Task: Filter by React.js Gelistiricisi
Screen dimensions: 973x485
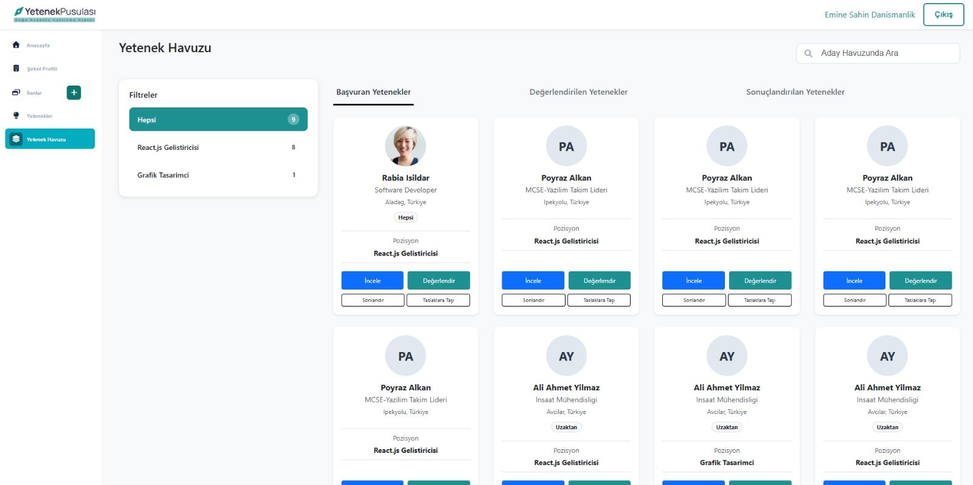Action: pyautogui.click(x=218, y=148)
